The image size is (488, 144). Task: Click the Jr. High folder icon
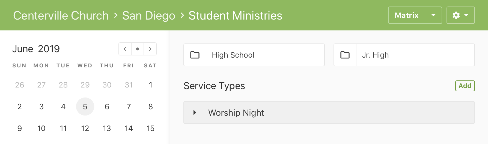(345, 55)
